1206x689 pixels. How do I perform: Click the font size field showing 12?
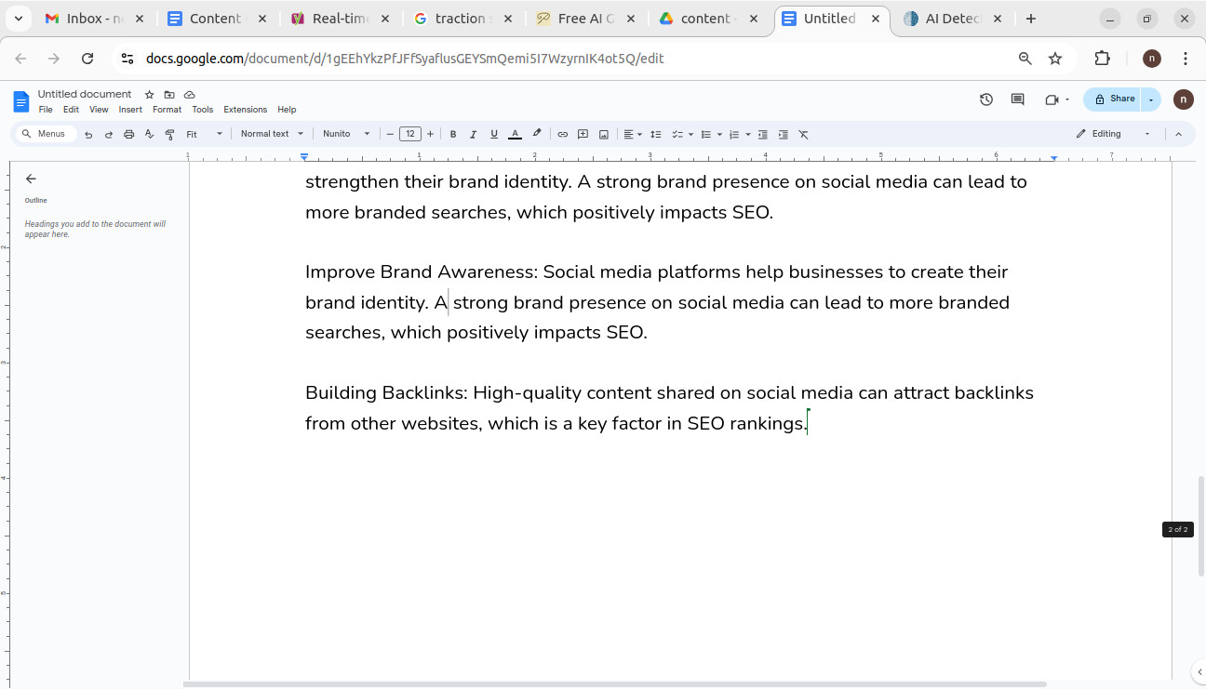[x=410, y=134]
